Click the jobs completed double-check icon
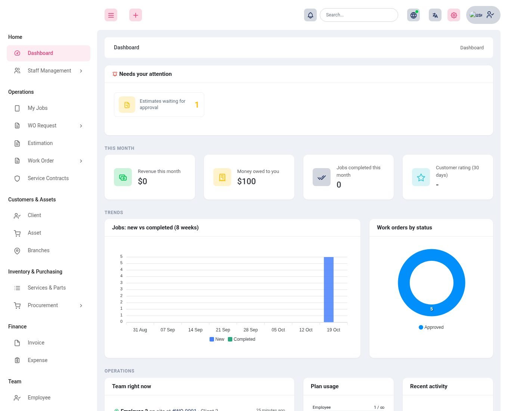 322,177
